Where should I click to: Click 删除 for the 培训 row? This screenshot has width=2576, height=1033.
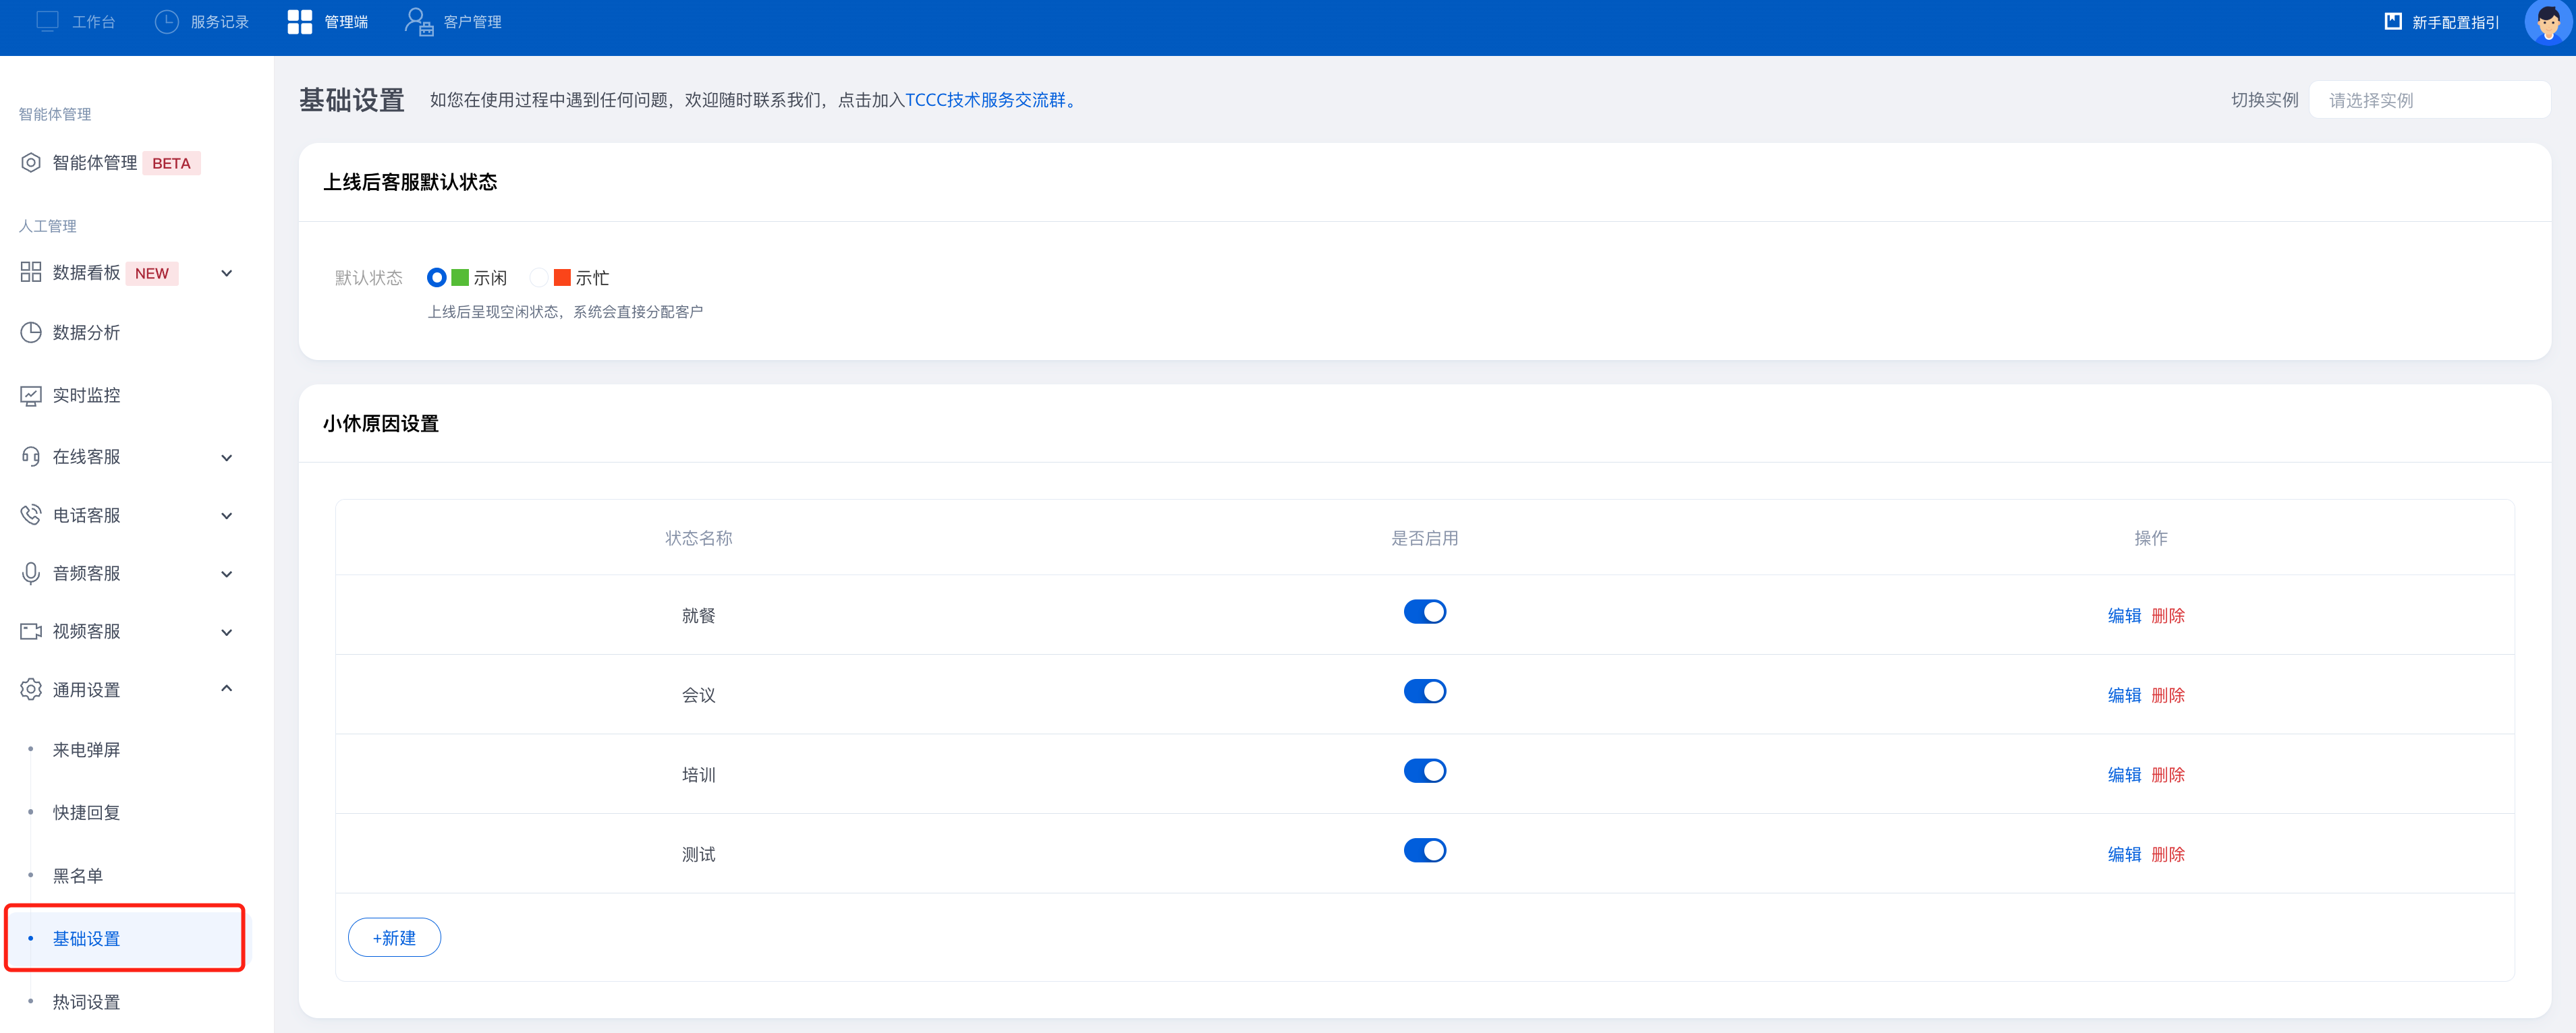coord(2168,774)
